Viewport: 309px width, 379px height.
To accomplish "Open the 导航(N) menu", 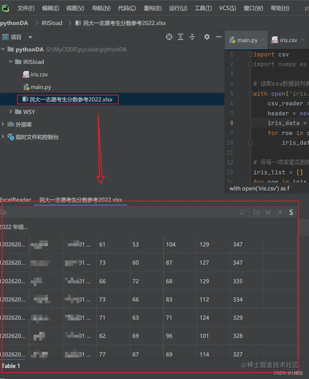I will [x=101, y=9].
